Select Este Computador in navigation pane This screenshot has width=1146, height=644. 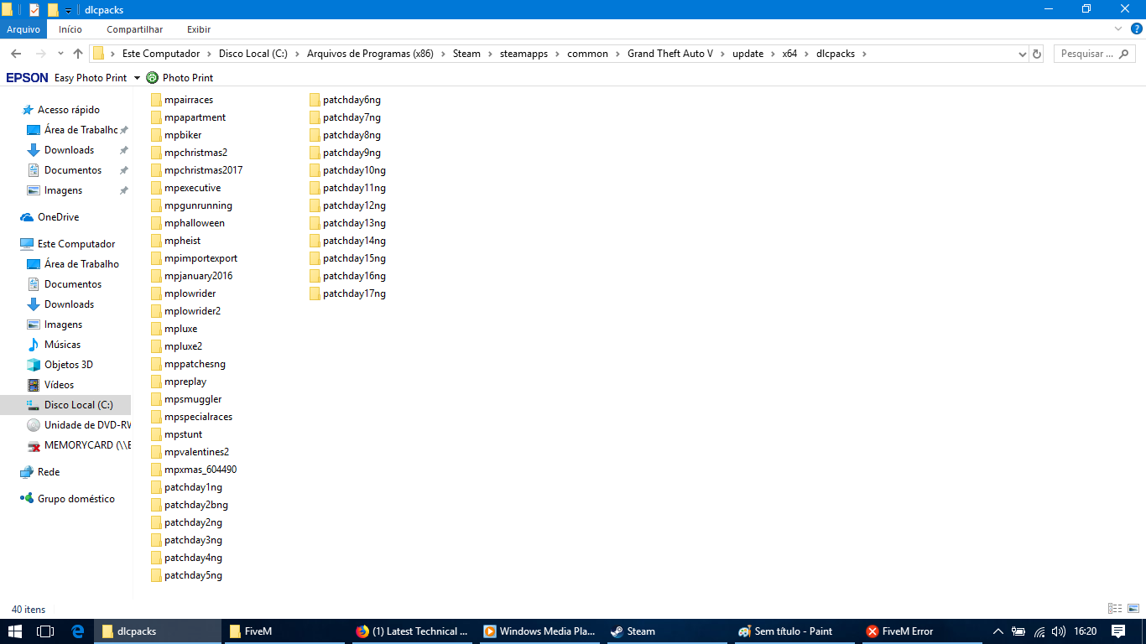click(76, 244)
